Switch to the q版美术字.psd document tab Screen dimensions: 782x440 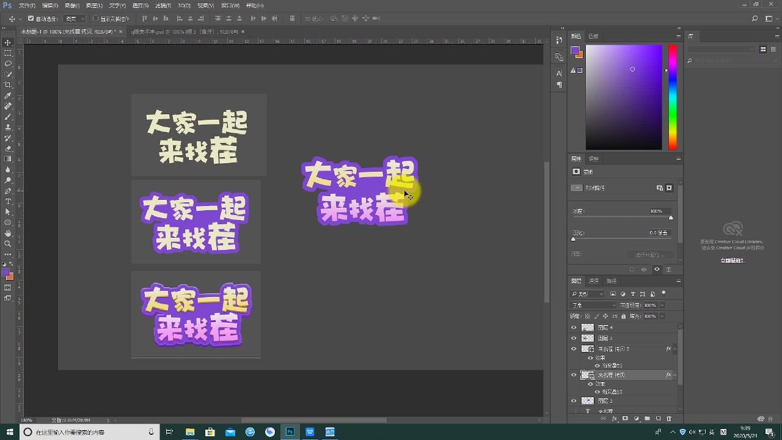(185, 31)
